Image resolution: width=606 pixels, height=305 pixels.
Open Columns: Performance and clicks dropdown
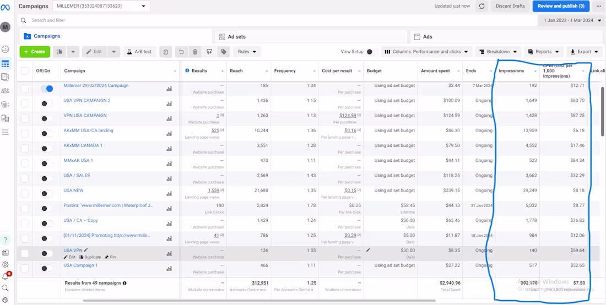point(426,52)
